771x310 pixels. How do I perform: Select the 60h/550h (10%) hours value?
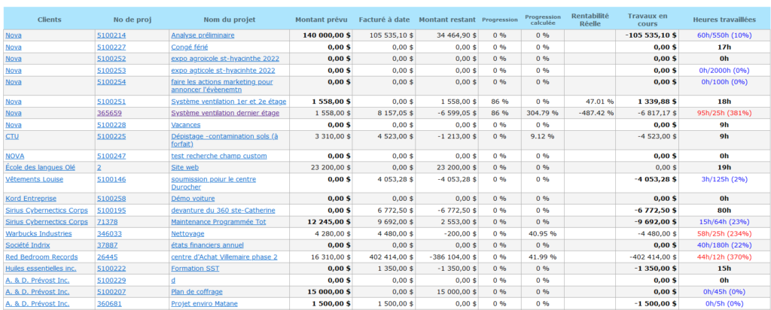tap(724, 35)
